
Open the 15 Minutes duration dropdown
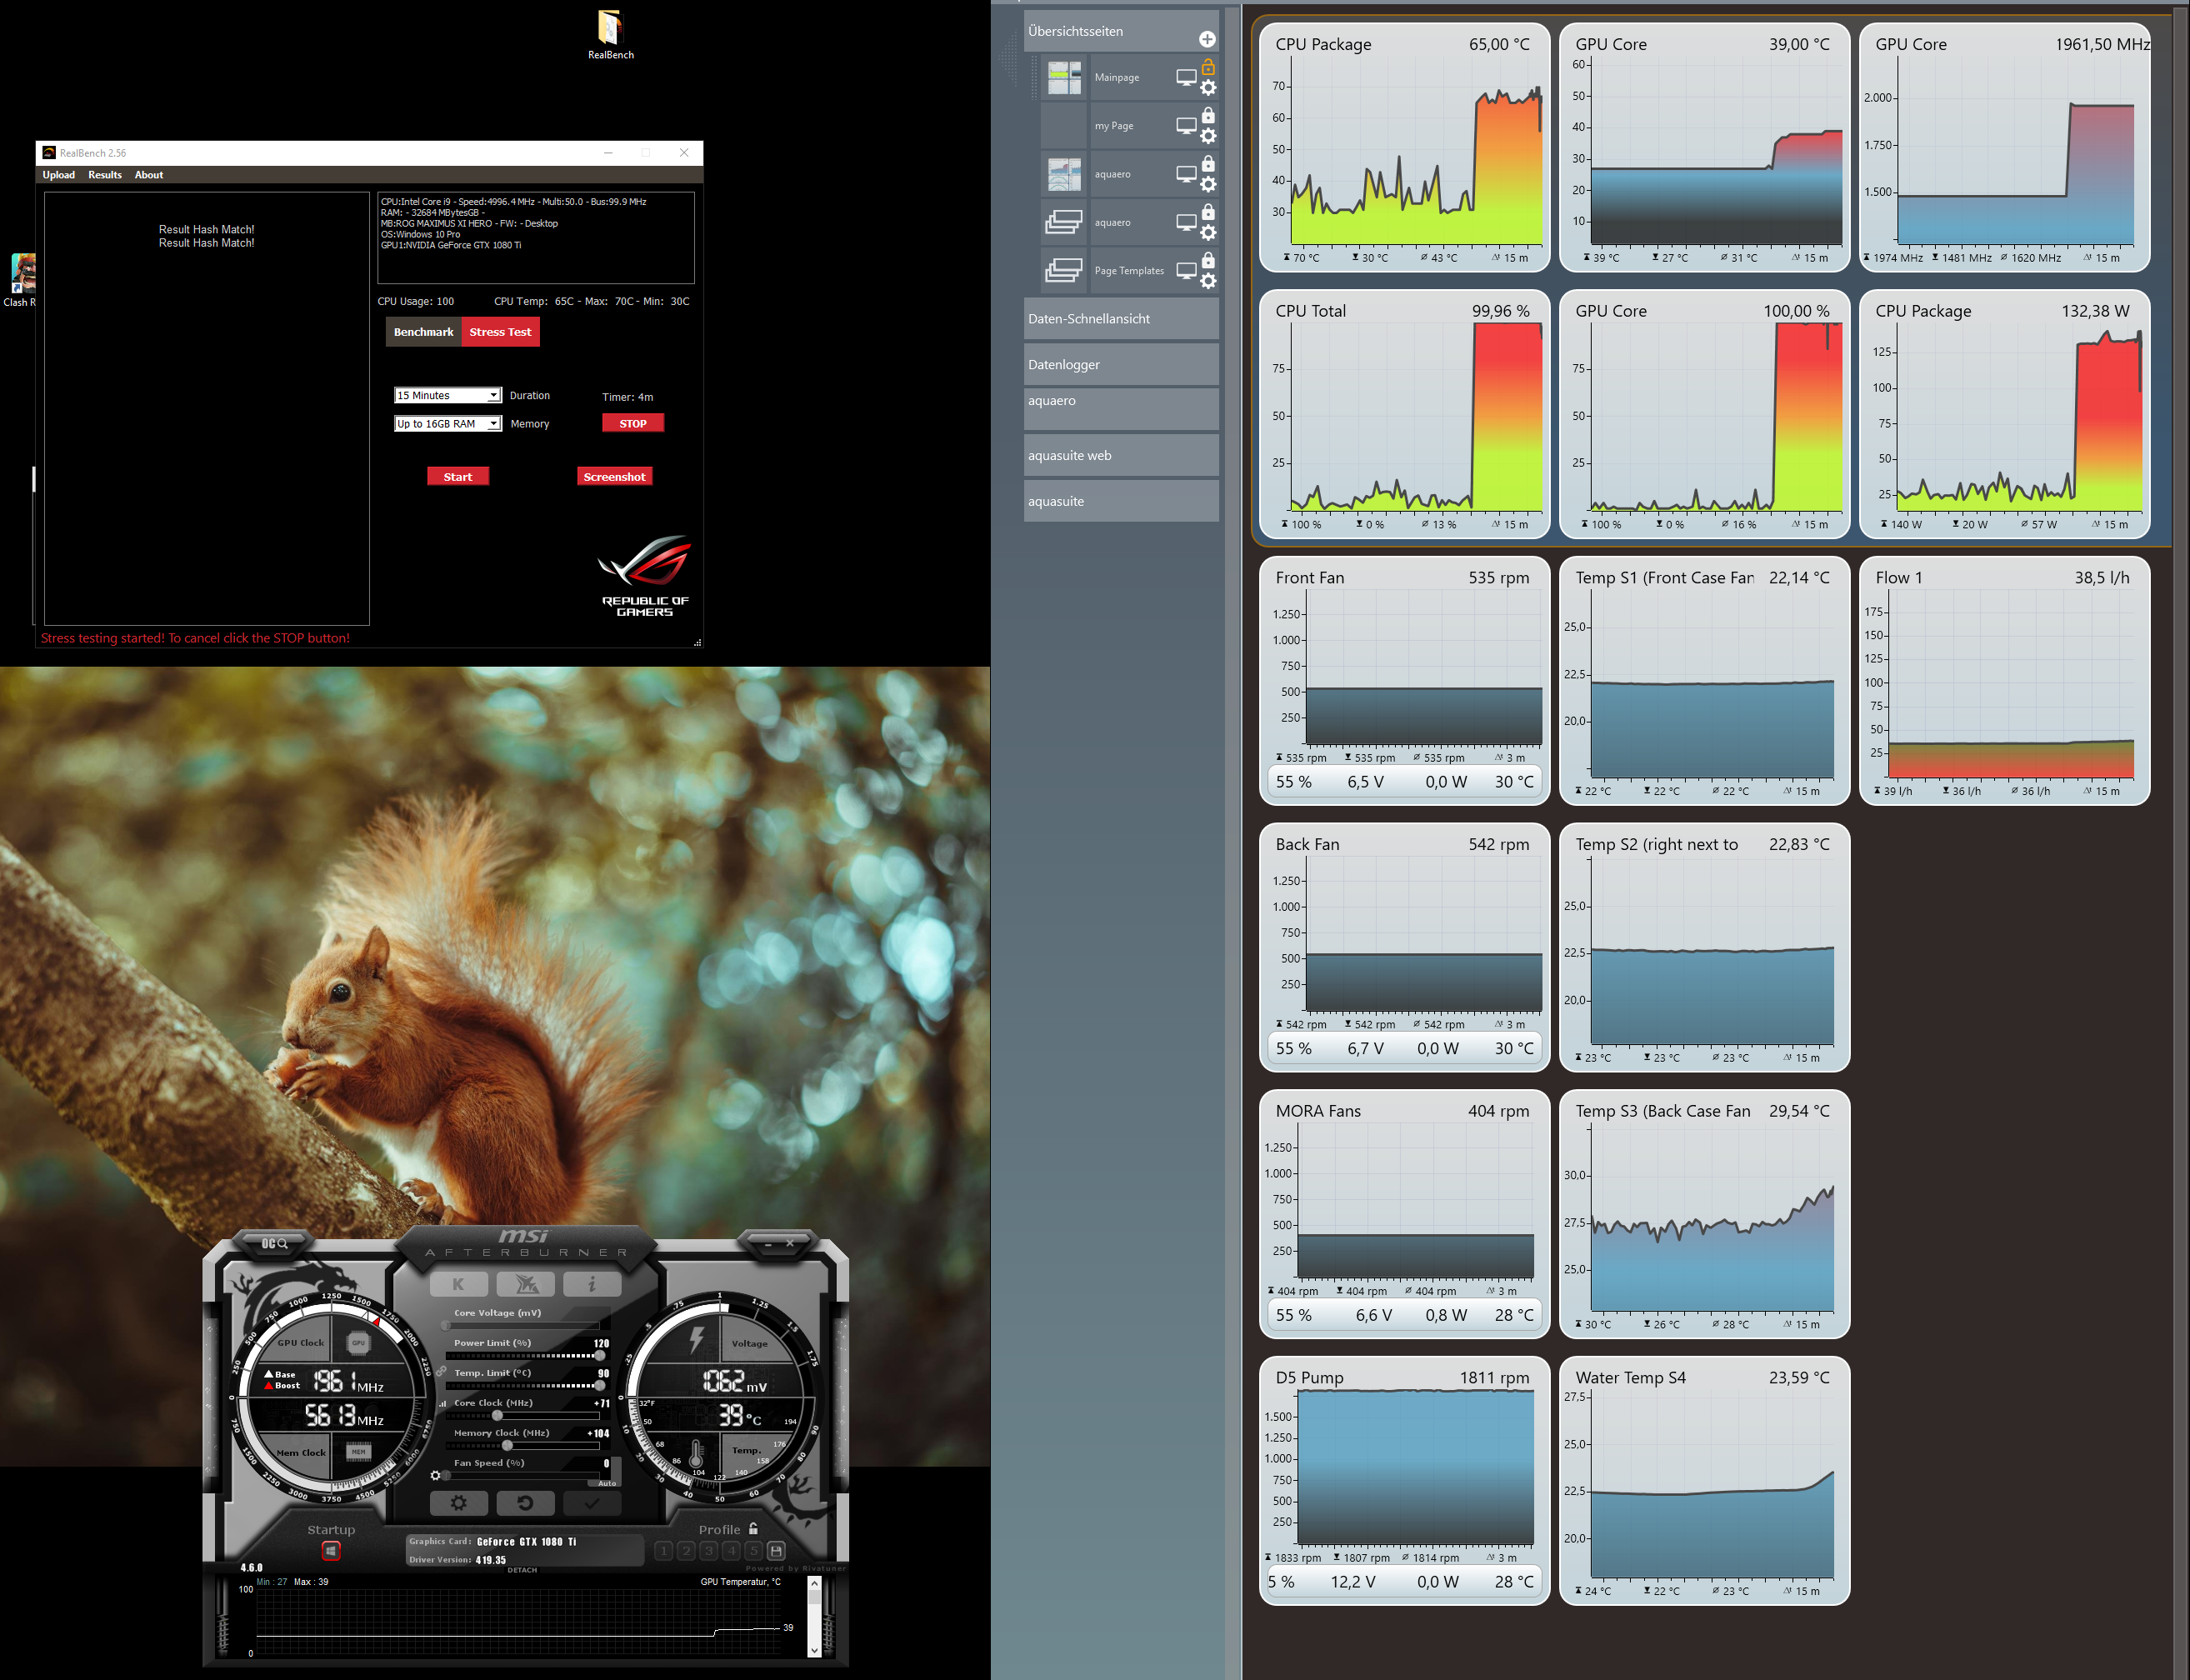click(447, 396)
